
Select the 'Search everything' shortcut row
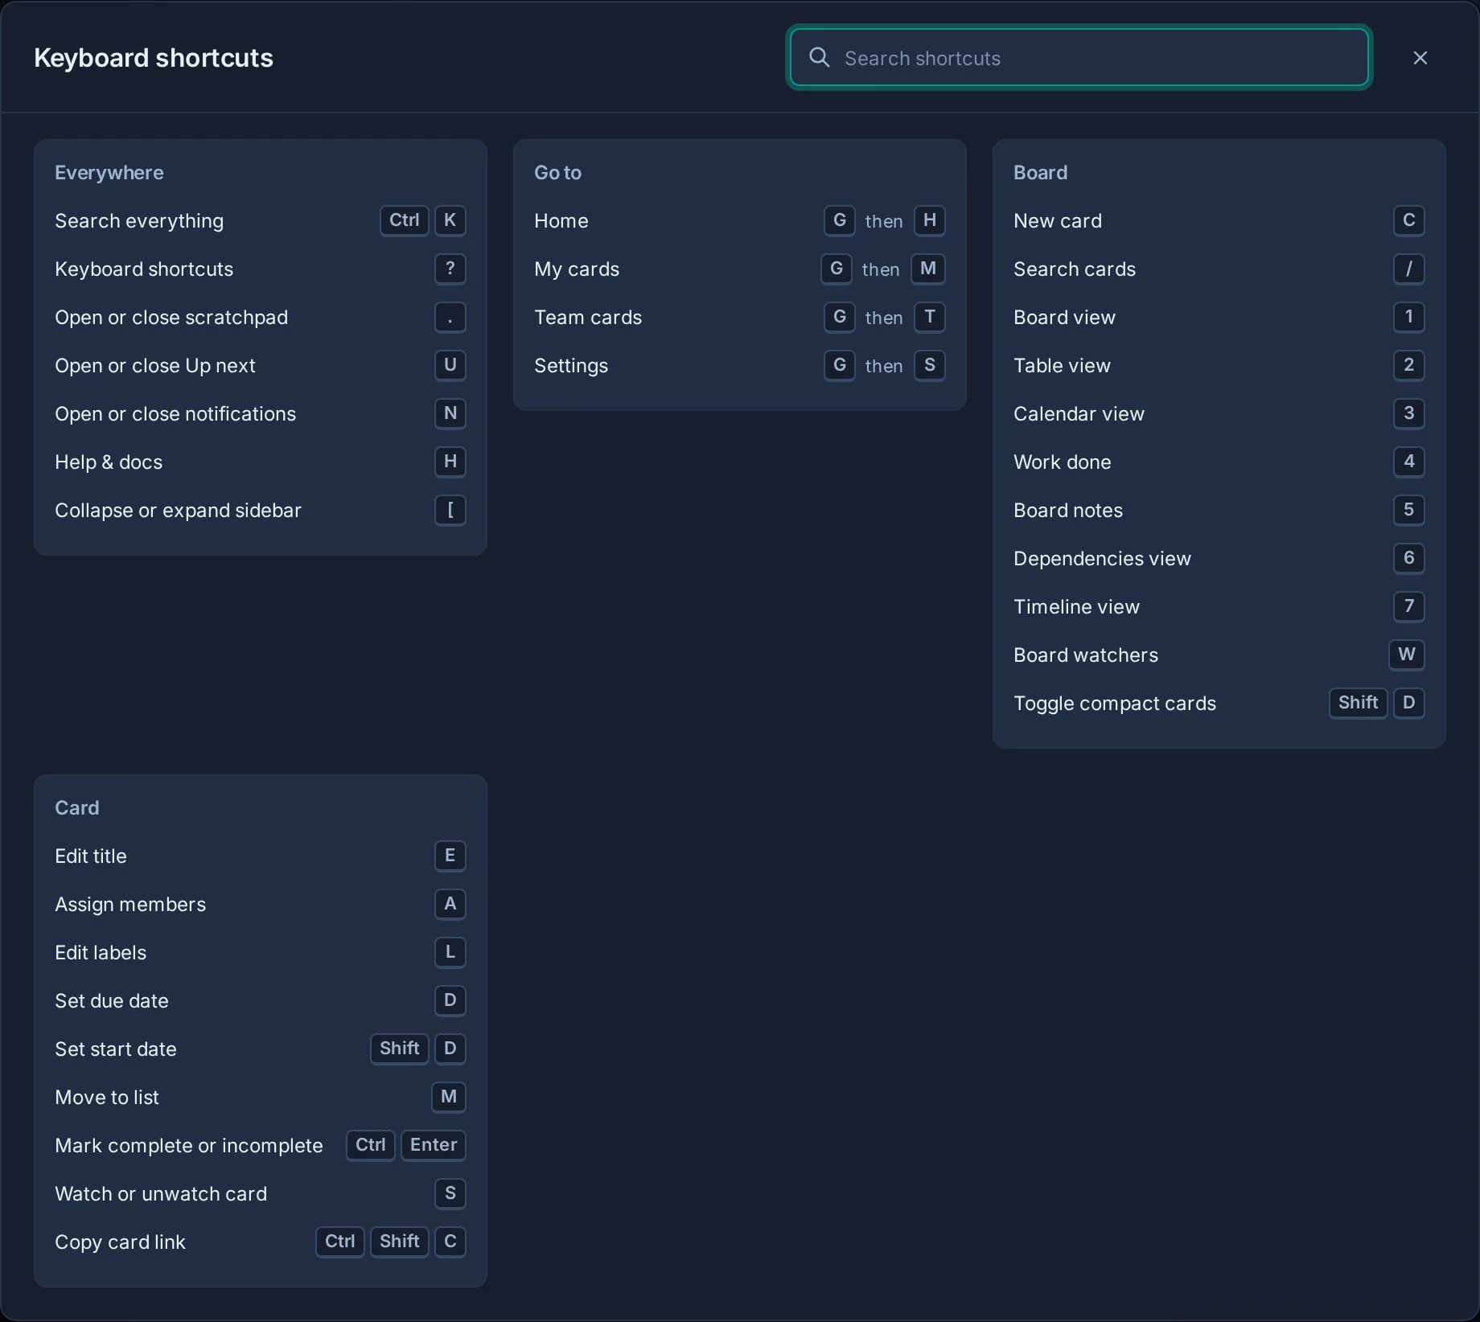[260, 220]
